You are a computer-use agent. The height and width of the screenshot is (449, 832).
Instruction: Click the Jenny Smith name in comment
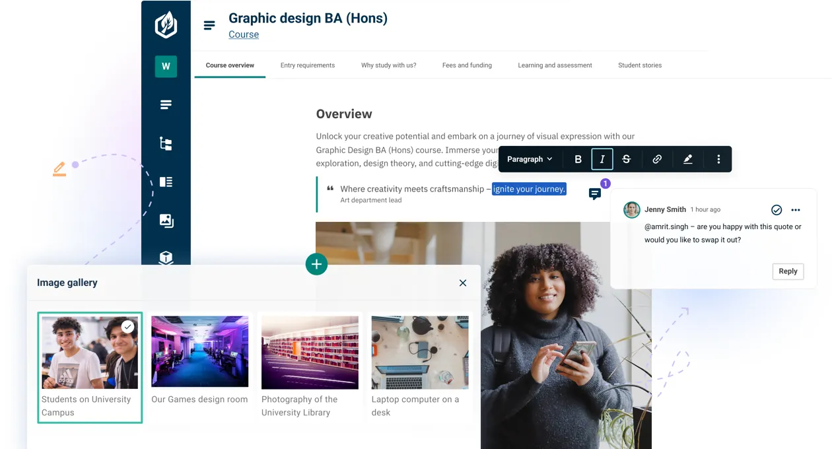(x=665, y=209)
